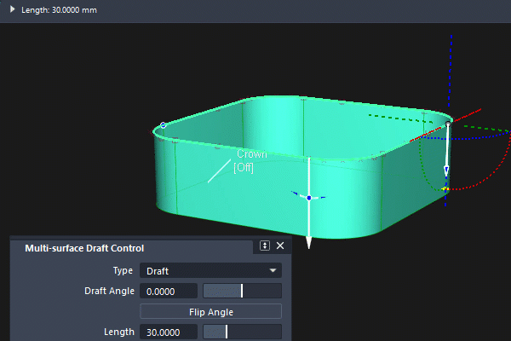Toggle the Crown [Off] label in viewport
The height and width of the screenshot is (341, 511).
click(x=250, y=160)
